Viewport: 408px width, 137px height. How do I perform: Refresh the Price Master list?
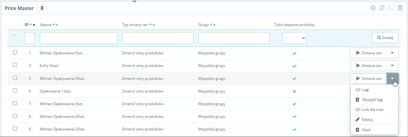(x=382, y=8)
